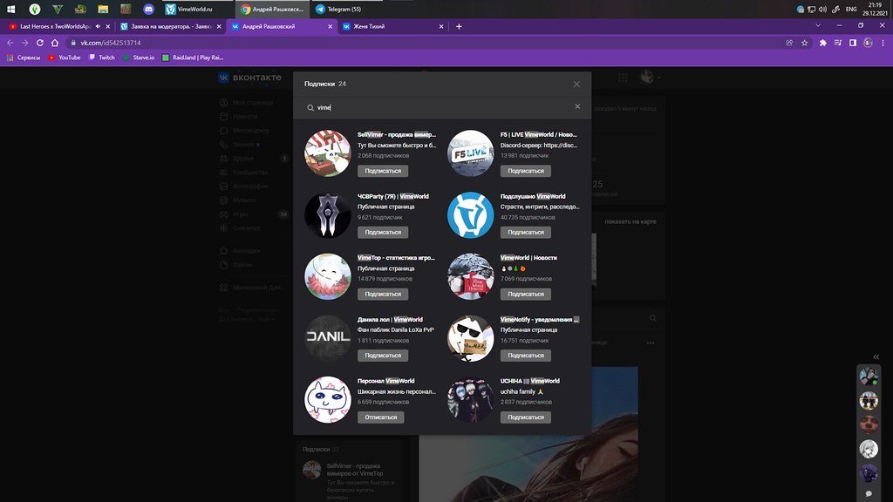893x502 pixels.
Task: Open VimeWorld | Новости title link
Action: 528,258
